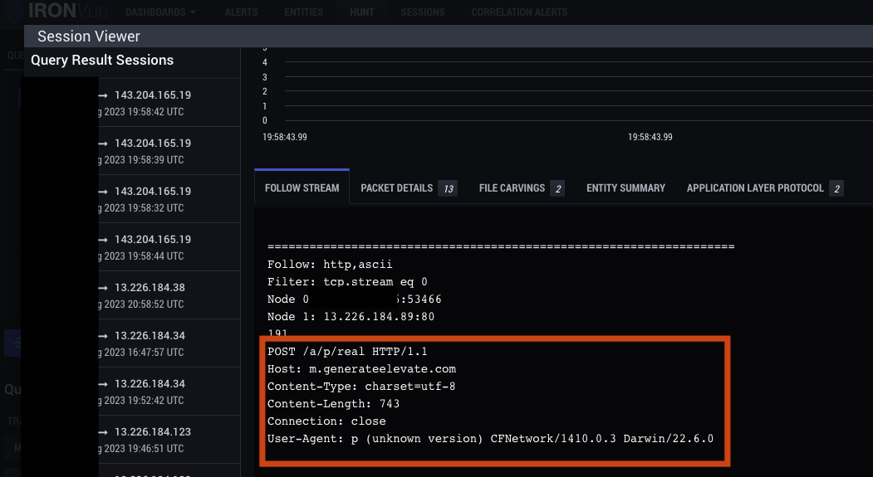Screen dimensions: 873x477
Task: Click the Filter: tcp.stream eq 0 line
Action: (347, 282)
